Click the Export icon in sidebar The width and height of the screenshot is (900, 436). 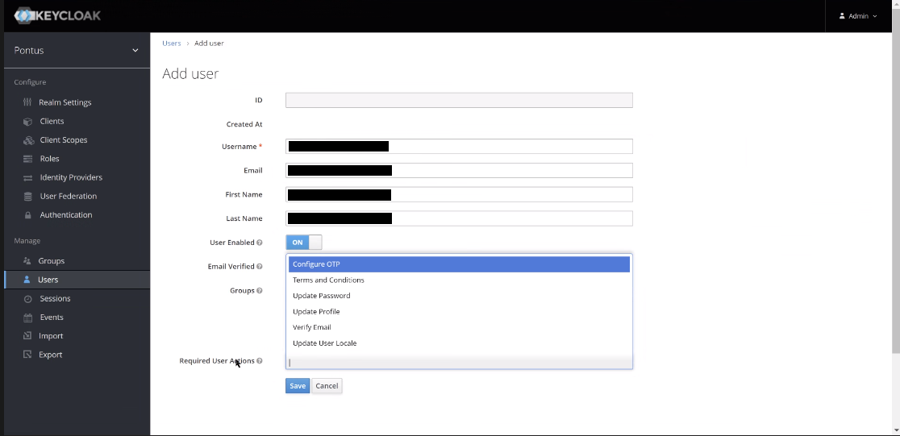(x=27, y=355)
